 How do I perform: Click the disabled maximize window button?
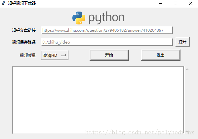click(x=176, y=3)
